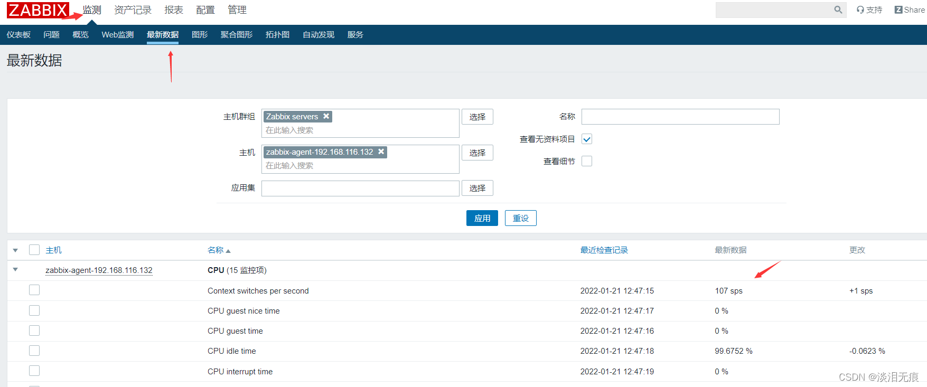Open the zabbix-agent-192.168.116.132 host link
Screen dimensions: 927x387
[x=99, y=270]
